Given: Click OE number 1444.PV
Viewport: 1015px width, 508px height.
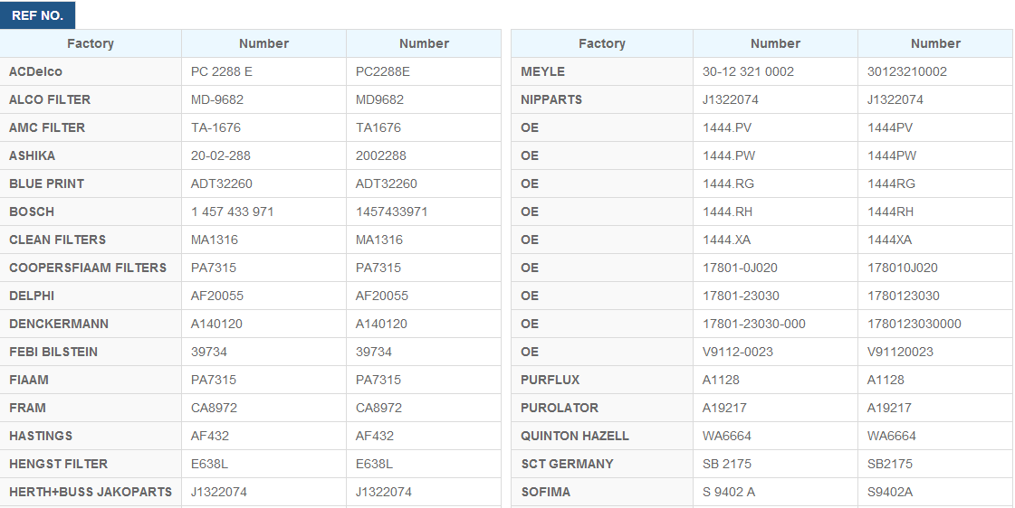Looking at the screenshot, I should coord(727,128).
